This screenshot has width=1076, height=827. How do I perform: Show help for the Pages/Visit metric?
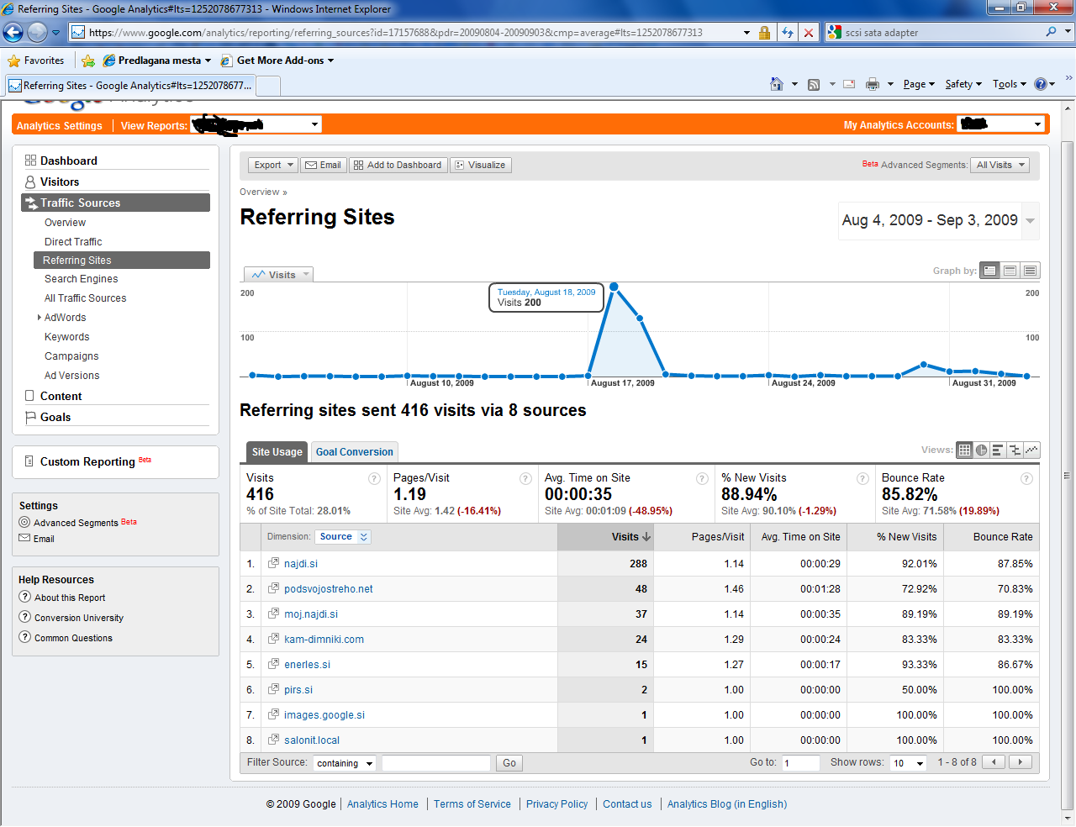525,478
